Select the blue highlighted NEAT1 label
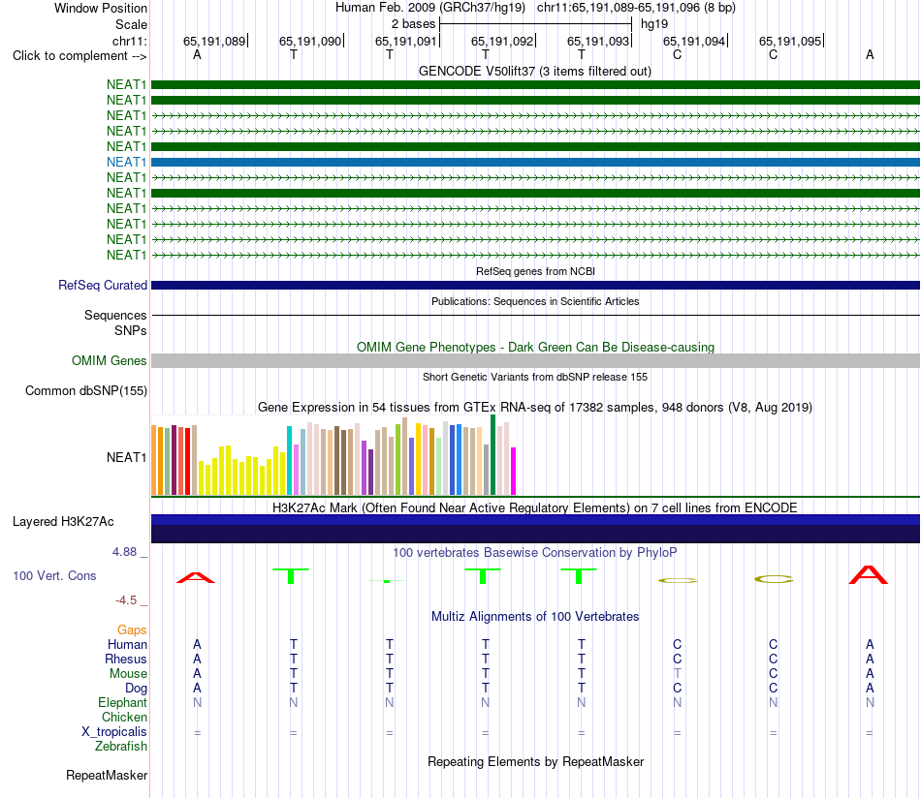The width and height of the screenshot is (921, 798). [126, 162]
